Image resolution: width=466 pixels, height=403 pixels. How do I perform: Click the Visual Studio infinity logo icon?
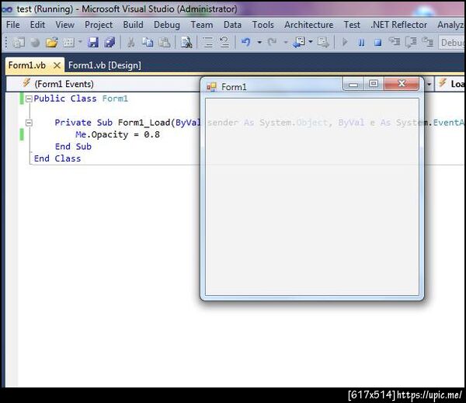(8, 9)
